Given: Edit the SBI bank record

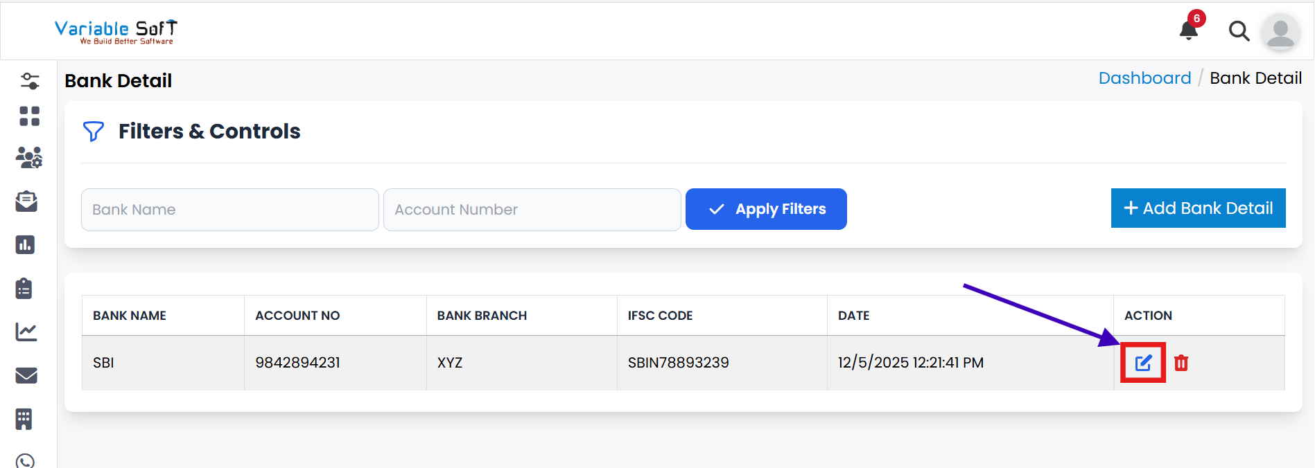Looking at the screenshot, I should coord(1143,363).
